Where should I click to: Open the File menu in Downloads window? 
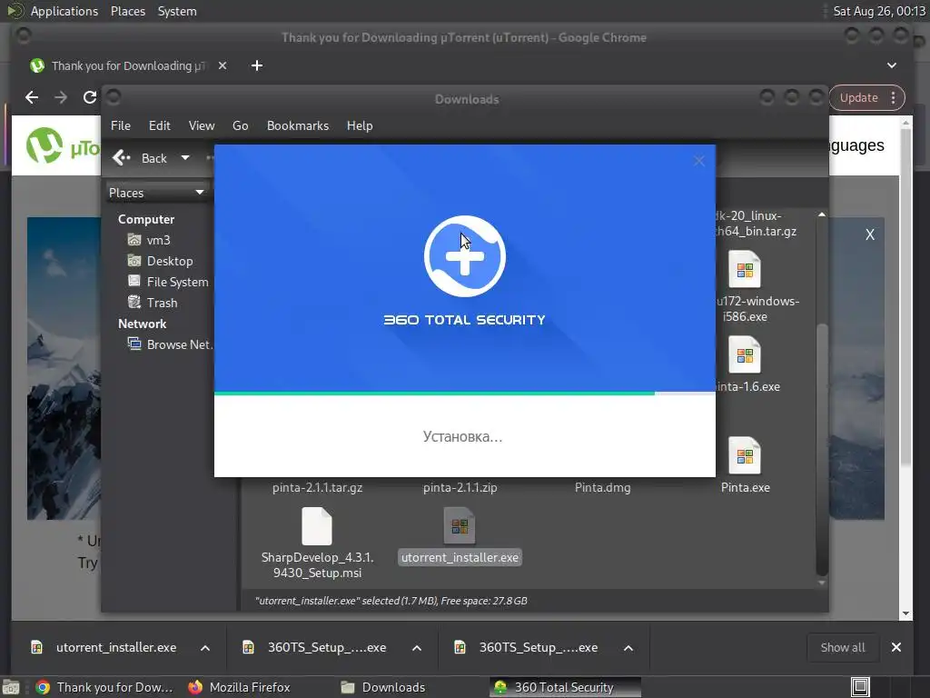[121, 125]
